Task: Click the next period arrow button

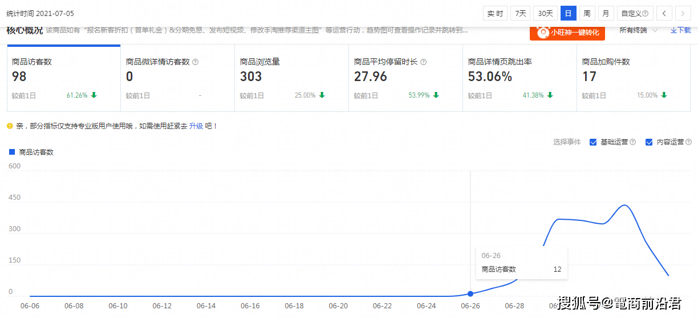Action: [x=683, y=13]
